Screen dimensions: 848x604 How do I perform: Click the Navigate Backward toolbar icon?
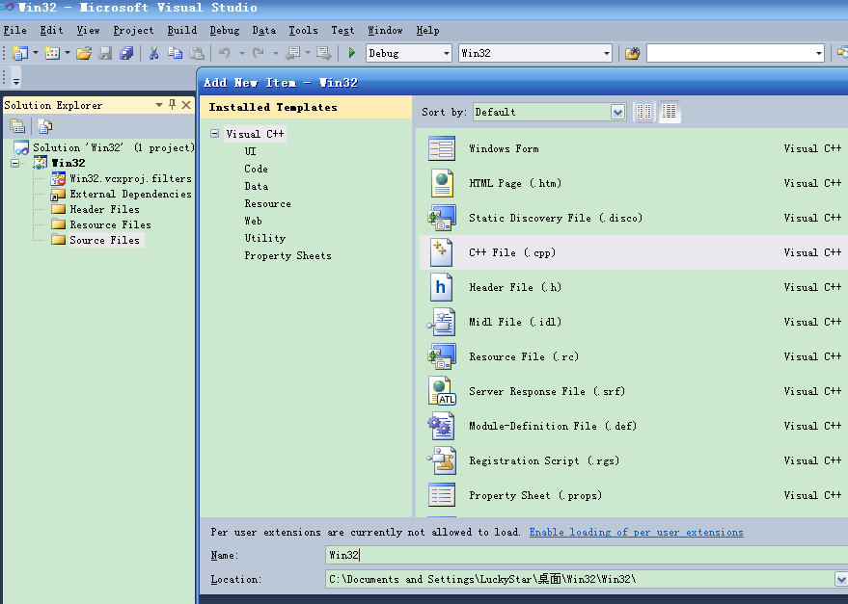(x=292, y=53)
